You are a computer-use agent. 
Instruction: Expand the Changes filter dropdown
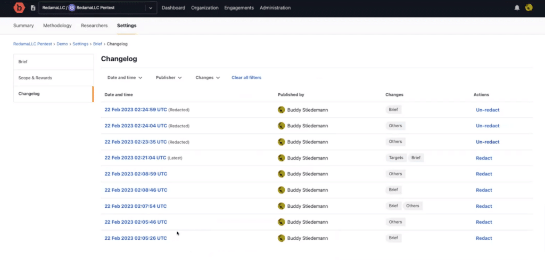click(208, 77)
